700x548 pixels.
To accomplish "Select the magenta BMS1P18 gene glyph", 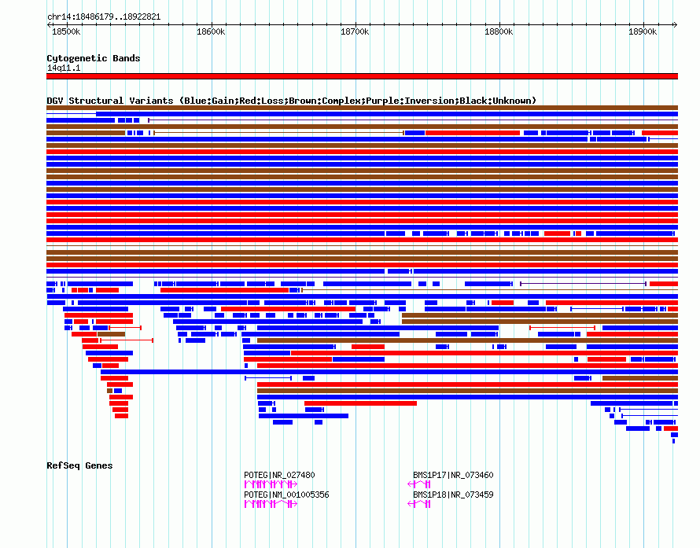I will (419, 504).
